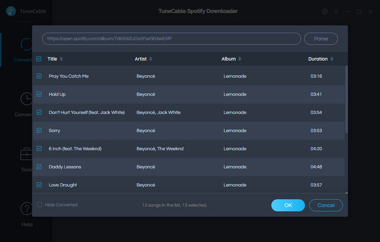
Task: Uncheck the 6 Inch track checkbox
Action: (x=39, y=149)
